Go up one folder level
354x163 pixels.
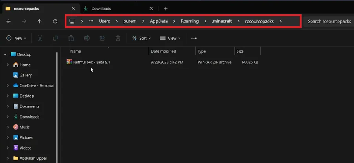39,21
